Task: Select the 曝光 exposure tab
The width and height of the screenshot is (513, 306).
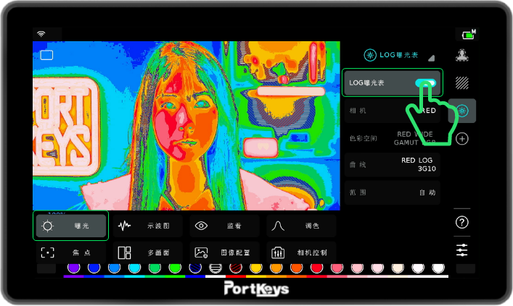Action: [71, 226]
